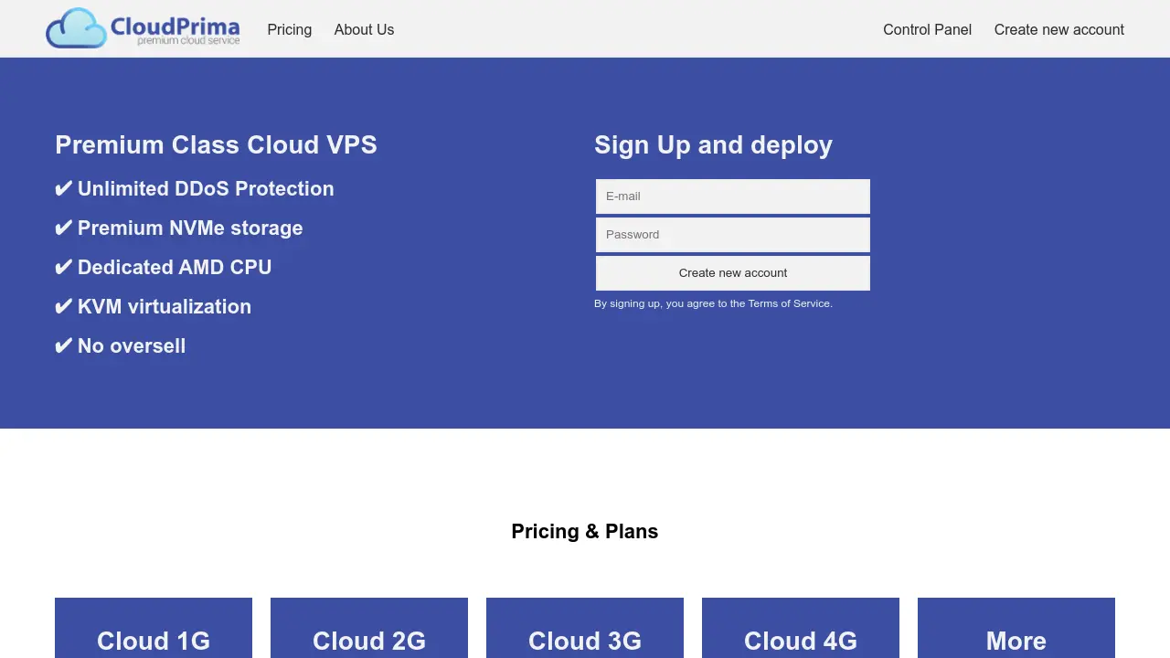
Task: Open the Terms of Service
Action: 788,303
